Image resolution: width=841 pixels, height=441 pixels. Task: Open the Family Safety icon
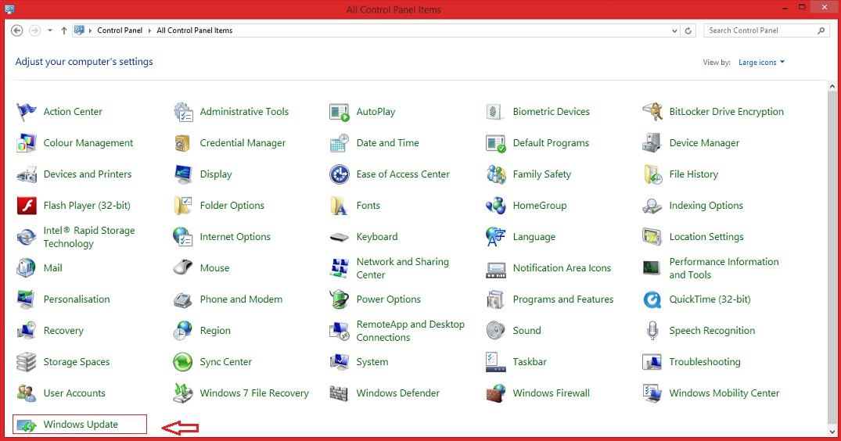[495, 174]
